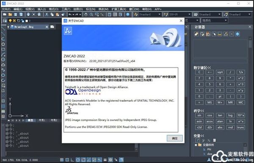This screenshot has height=163, width=254.
Task: Open the redo history dropdown arrow
Action: 80,14
